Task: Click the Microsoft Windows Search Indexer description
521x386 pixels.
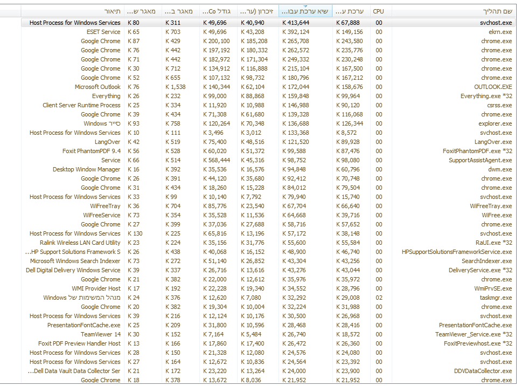Action: [75, 261]
